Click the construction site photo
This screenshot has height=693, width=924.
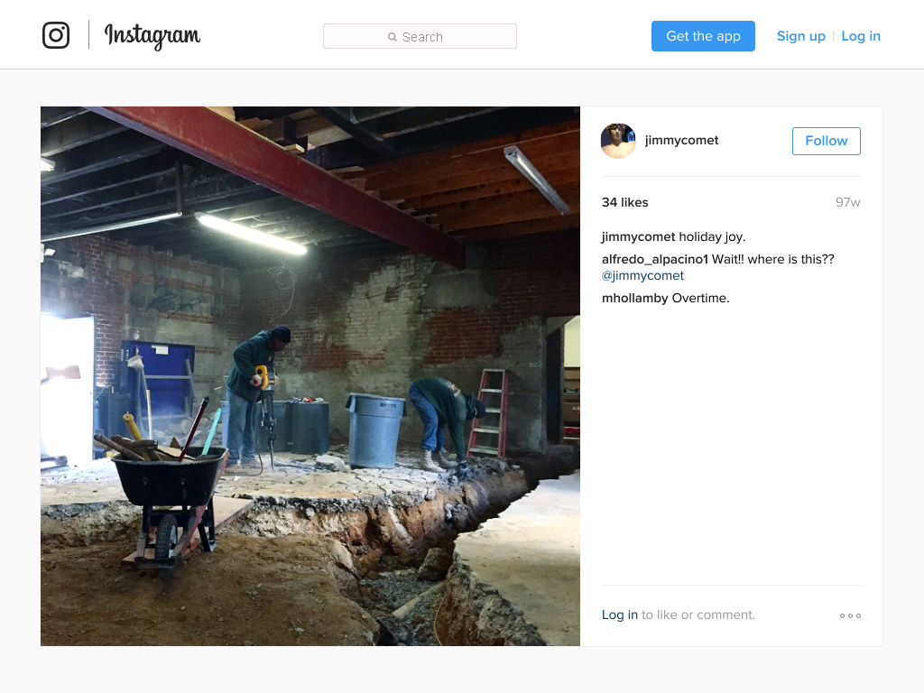310,376
